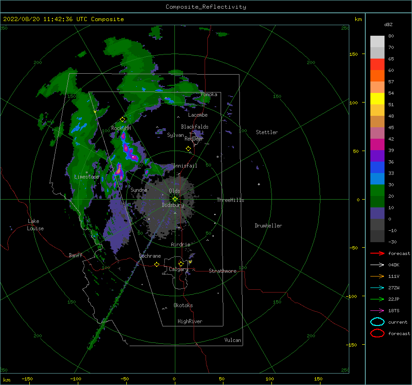Click the -30 value at scale bottom

pyautogui.click(x=392, y=242)
